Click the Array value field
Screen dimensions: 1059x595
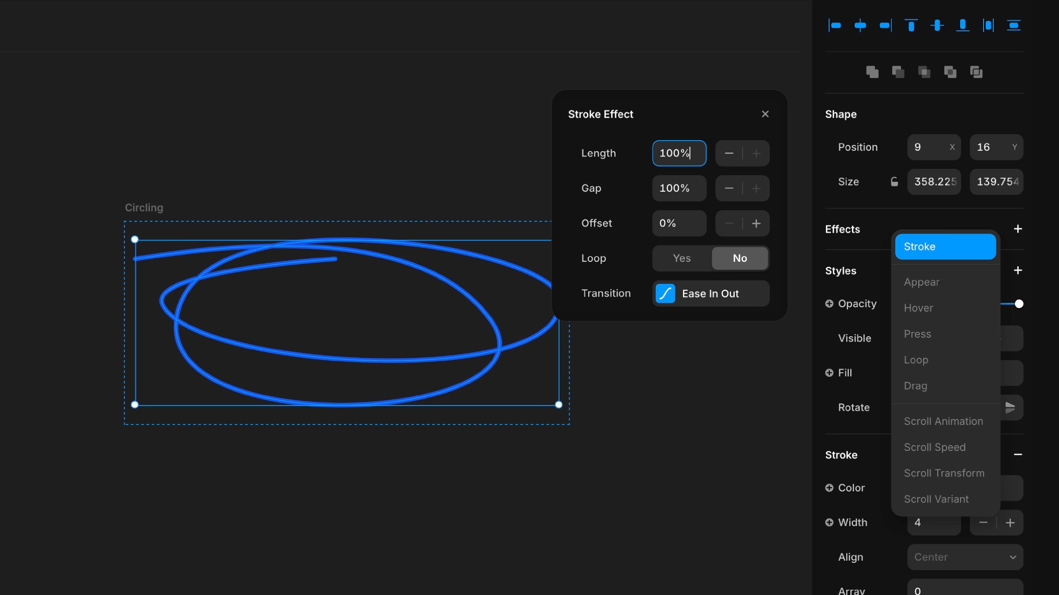(x=965, y=588)
